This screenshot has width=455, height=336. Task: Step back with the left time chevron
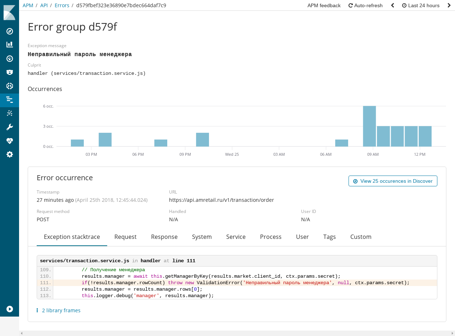tap(392, 5)
